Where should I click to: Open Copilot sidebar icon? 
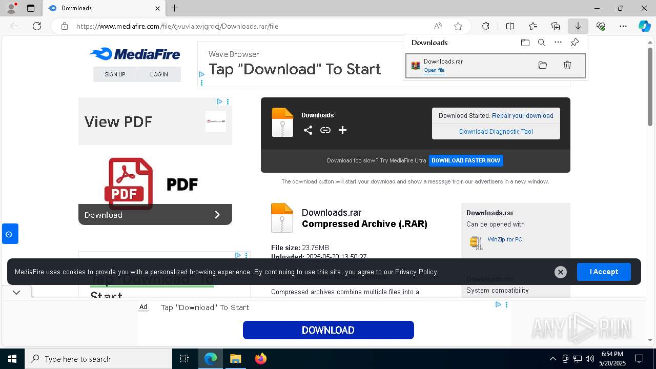pyautogui.click(x=645, y=26)
